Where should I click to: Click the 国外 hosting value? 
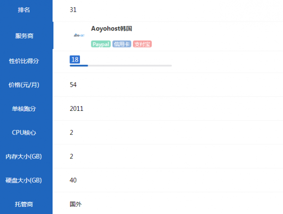point(75,204)
